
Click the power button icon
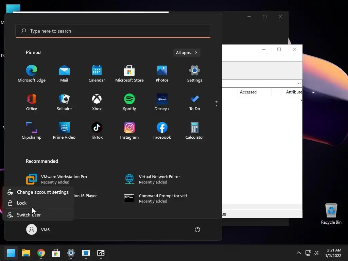point(197,229)
